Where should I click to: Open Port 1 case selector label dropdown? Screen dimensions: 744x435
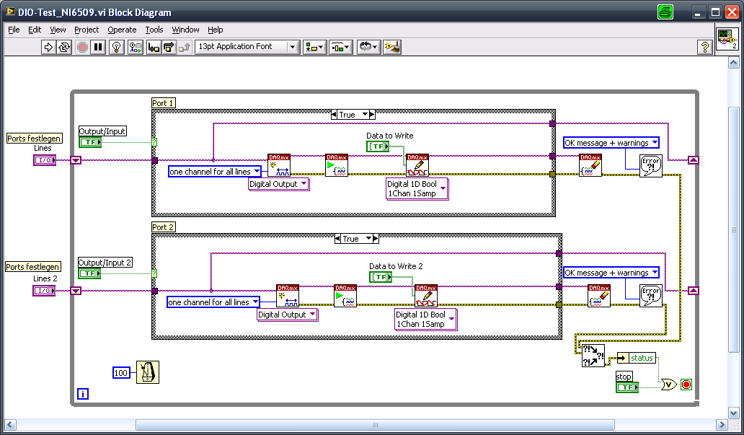(x=365, y=115)
